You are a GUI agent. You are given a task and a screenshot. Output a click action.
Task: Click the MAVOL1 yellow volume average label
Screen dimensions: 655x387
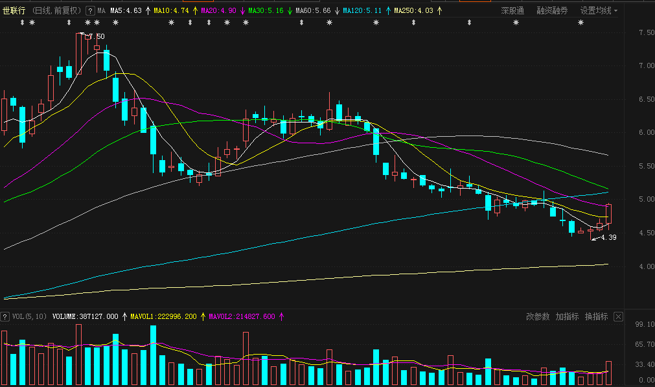(163, 317)
